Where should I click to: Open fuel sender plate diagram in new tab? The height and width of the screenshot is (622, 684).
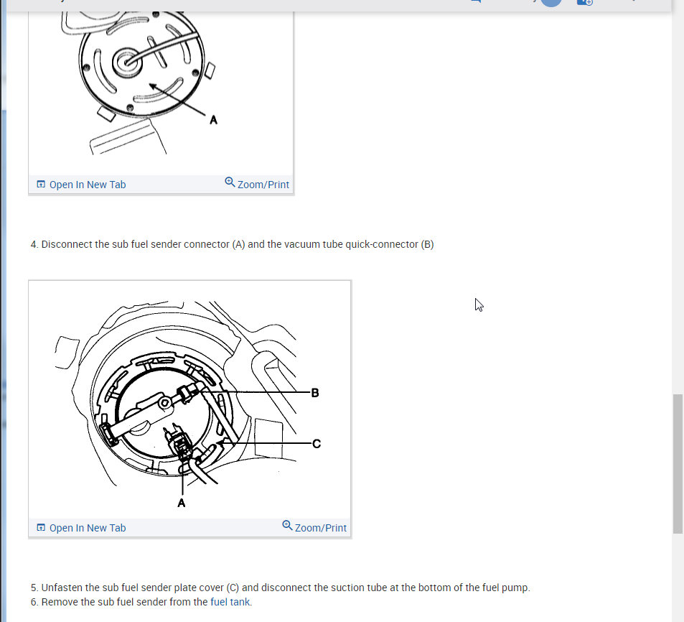(81, 185)
